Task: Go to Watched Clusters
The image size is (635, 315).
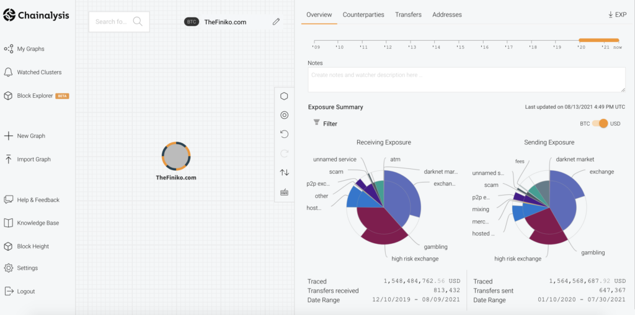Action: click(39, 72)
